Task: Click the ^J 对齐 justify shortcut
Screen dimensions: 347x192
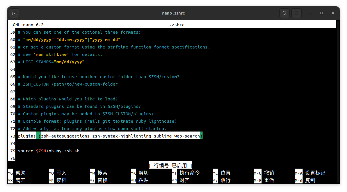Action: pyautogui.click(x=181, y=180)
